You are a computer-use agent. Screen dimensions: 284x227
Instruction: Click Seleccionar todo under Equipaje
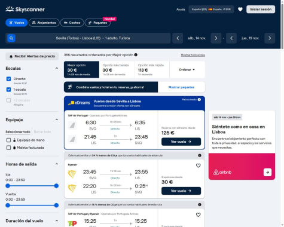point(18,132)
